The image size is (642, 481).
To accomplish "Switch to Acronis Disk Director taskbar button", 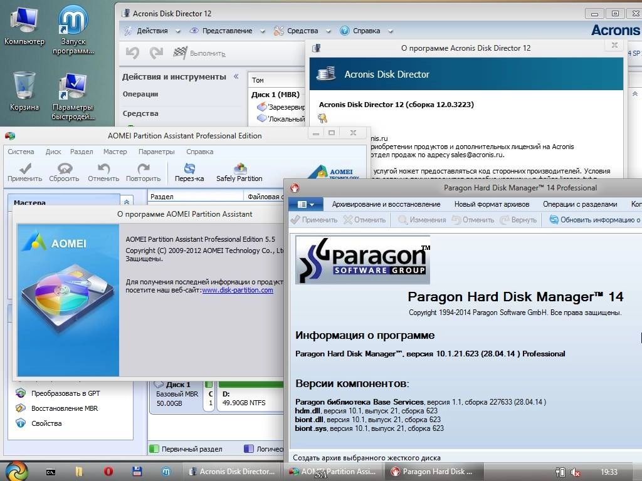I will (231, 472).
